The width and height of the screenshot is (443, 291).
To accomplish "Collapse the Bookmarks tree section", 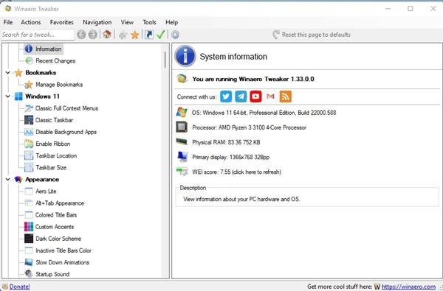I will [x=8, y=73].
